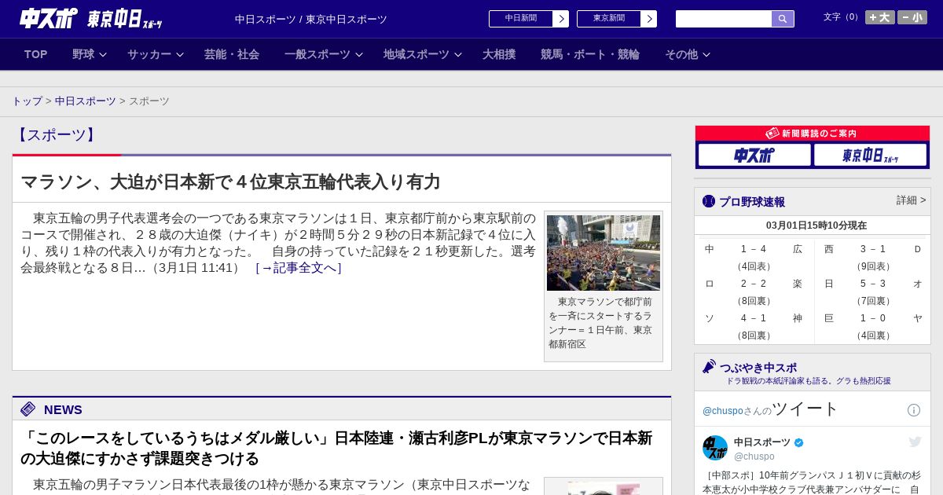Expand the 地域スポーツ dropdown chevron
Screen dimensions: 943x495
pos(458,55)
